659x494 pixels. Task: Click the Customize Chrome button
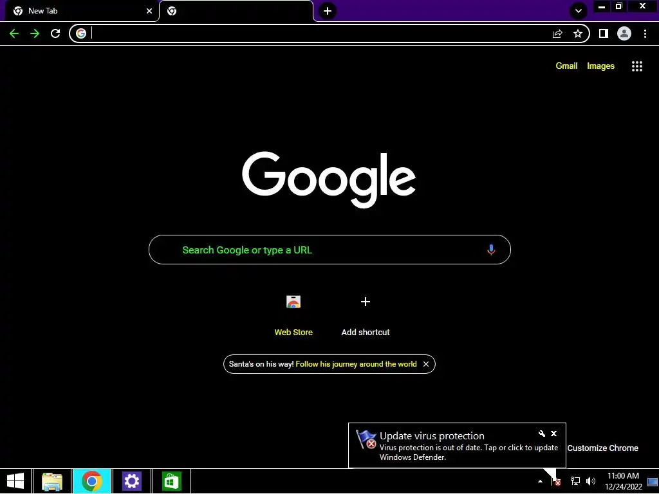click(602, 448)
